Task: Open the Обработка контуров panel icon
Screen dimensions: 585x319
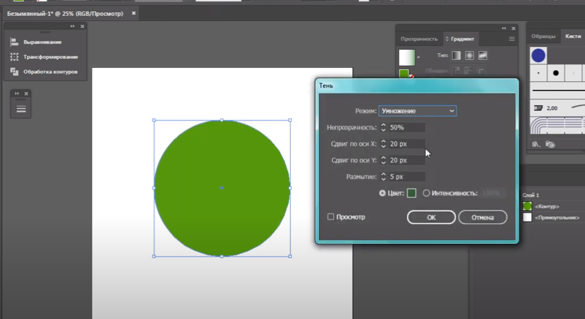Action: [15, 72]
